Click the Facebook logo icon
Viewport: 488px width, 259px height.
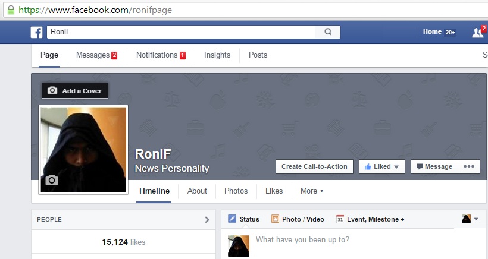pos(36,32)
